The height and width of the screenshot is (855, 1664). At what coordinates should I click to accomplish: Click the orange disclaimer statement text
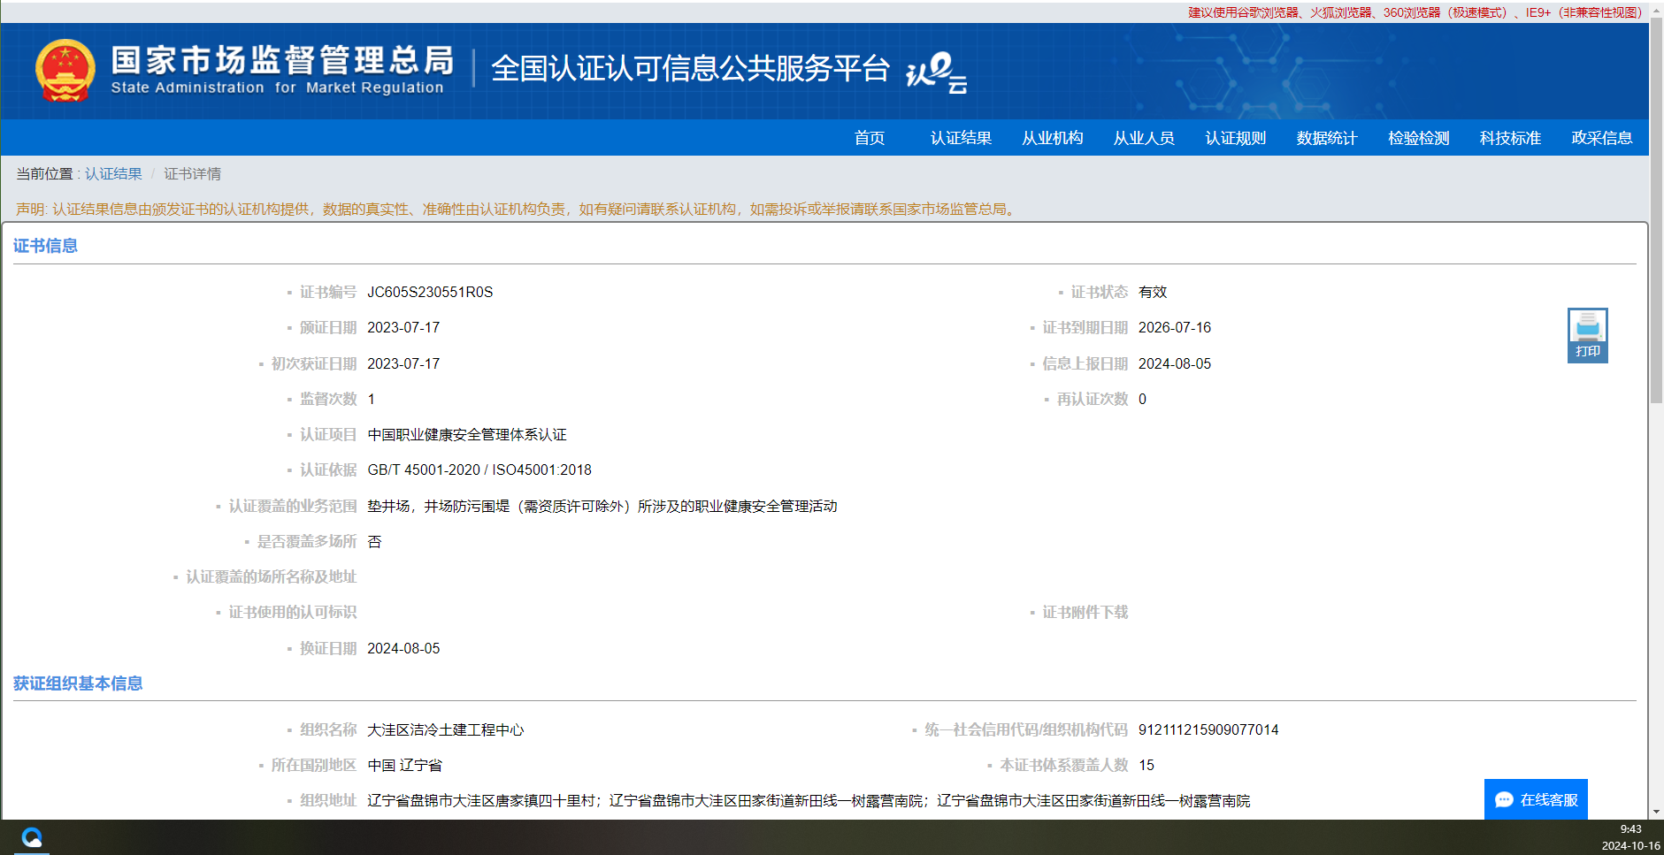pyautogui.click(x=518, y=209)
